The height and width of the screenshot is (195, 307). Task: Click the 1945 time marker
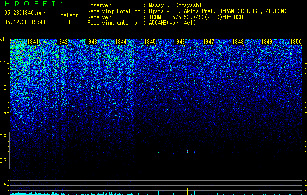[150, 42]
